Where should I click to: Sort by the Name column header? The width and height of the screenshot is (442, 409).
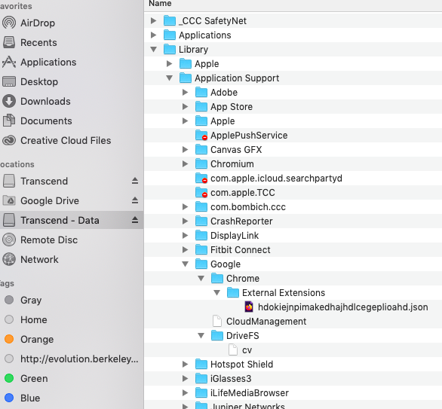[x=160, y=3]
